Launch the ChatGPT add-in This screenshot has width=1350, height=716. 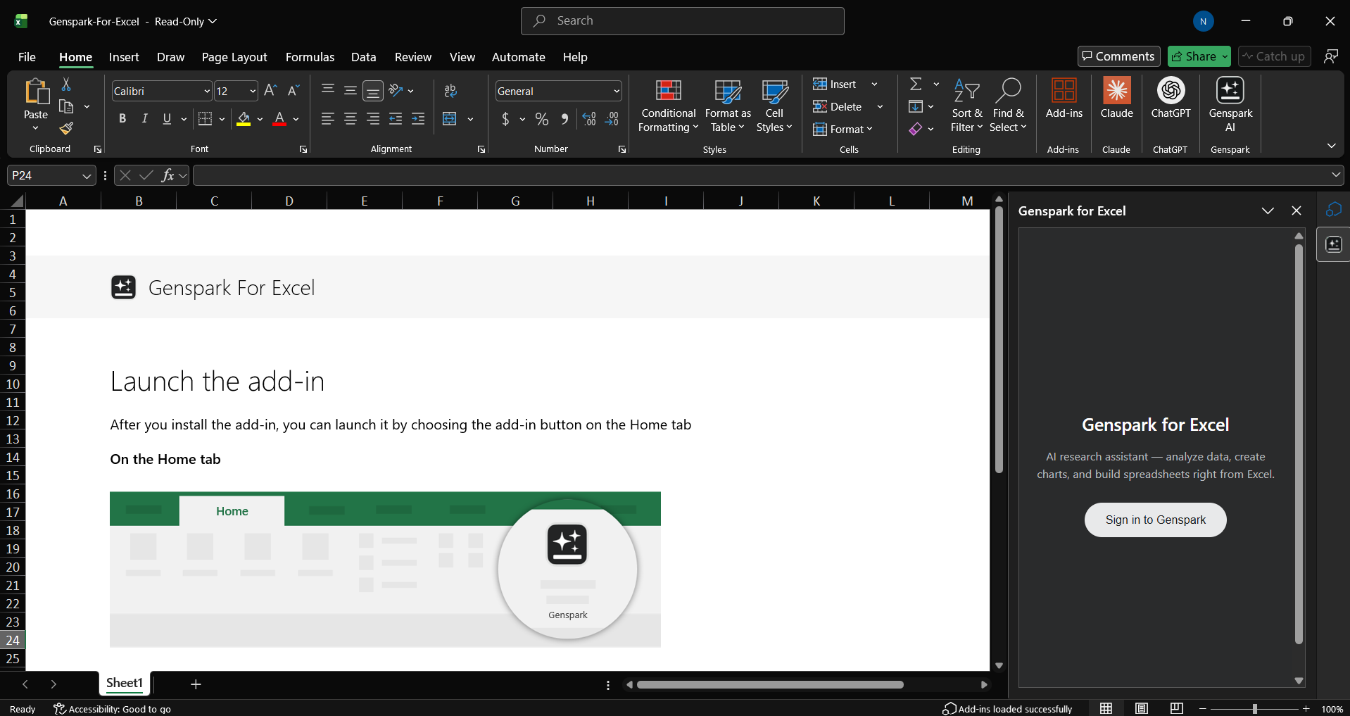pyautogui.click(x=1171, y=99)
